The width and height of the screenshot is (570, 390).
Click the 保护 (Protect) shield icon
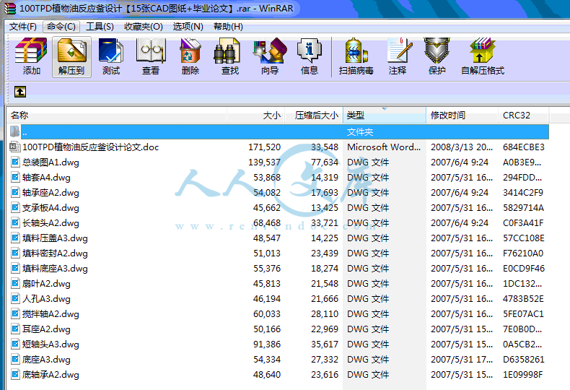[x=437, y=51]
